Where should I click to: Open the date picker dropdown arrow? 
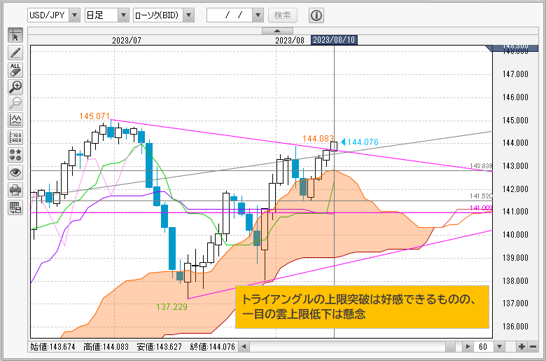tap(258, 15)
